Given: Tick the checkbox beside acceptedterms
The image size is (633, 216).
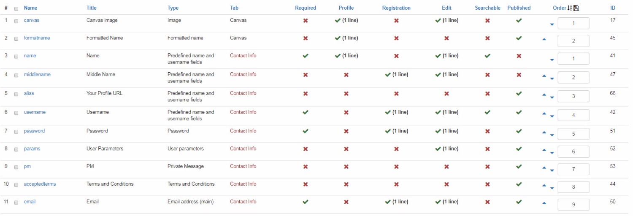Looking at the screenshot, I should click(x=16, y=184).
